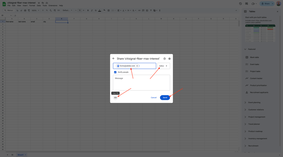
Task: Open the comments icon in header
Action: (246, 4)
